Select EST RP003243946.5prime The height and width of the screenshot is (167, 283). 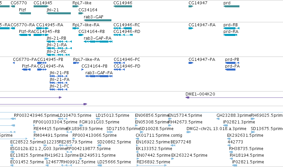click(36, 115)
